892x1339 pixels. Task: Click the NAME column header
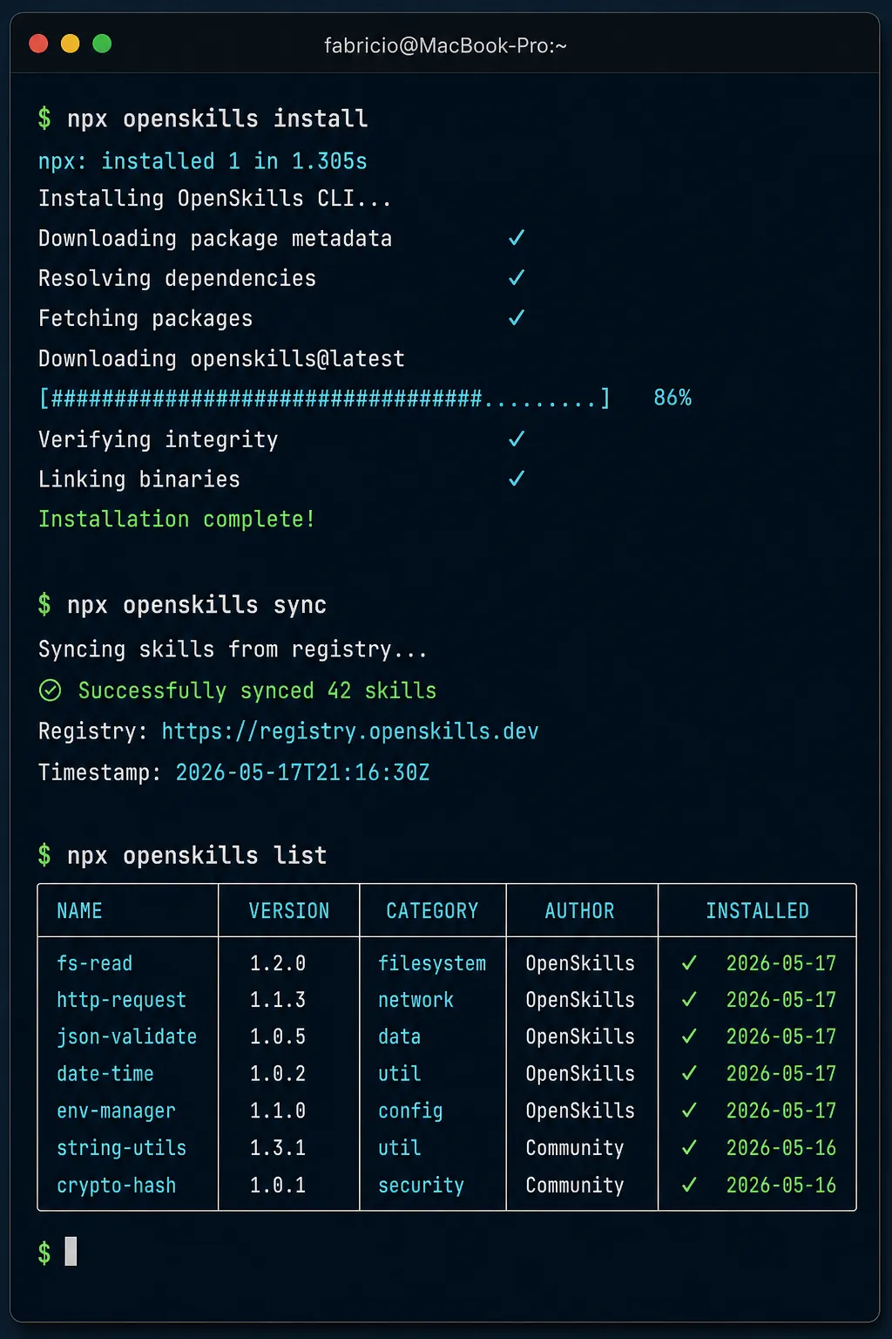click(79, 911)
